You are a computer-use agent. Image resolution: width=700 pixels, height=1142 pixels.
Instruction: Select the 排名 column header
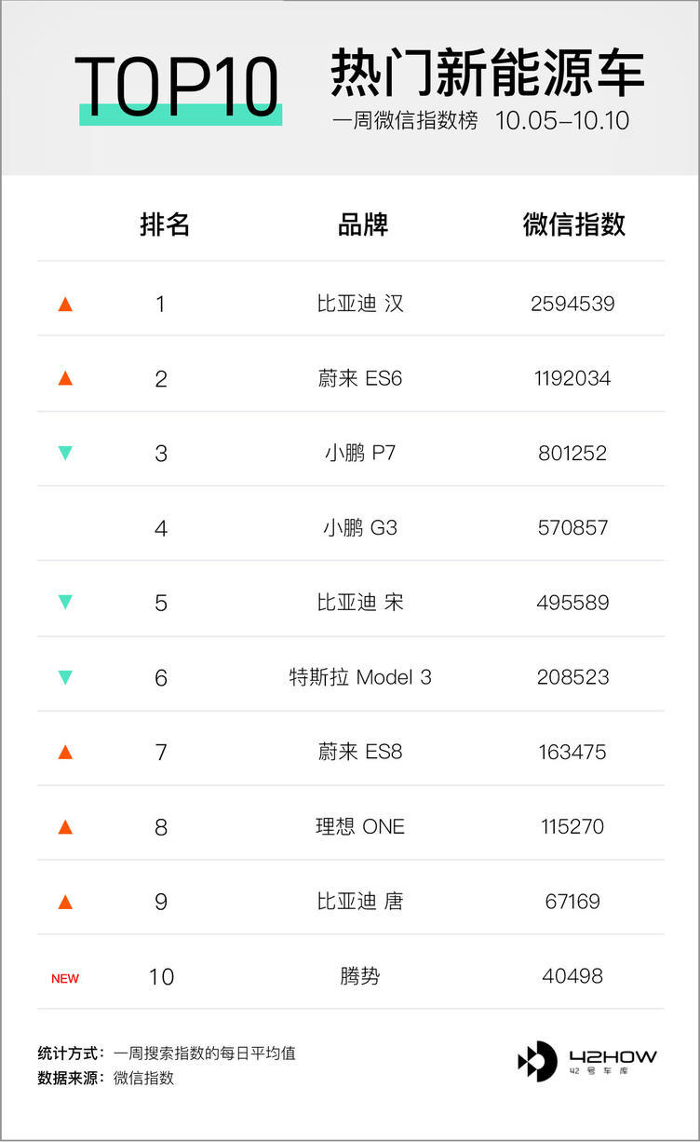(x=165, y=224)
